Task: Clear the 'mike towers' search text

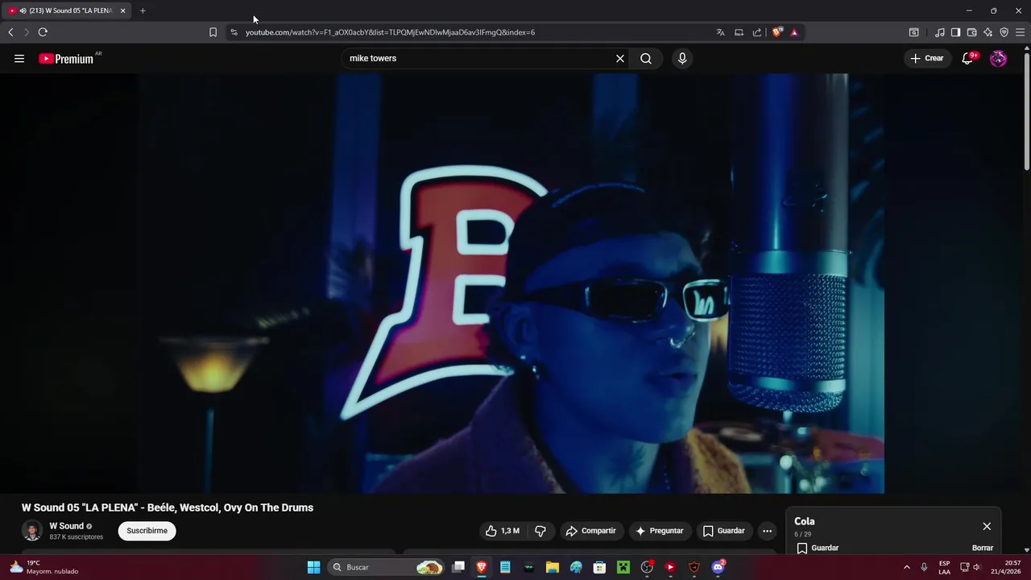Action: [620, 58]
